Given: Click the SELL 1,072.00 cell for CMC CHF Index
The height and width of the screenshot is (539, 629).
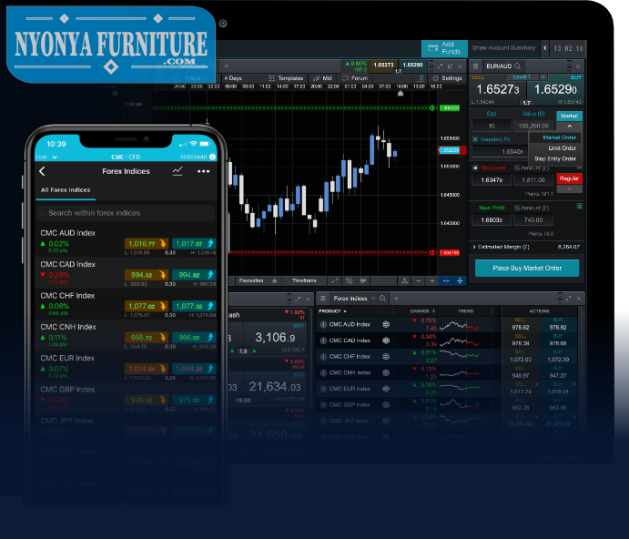Looking at the screenshot, I should click(521, 357).
